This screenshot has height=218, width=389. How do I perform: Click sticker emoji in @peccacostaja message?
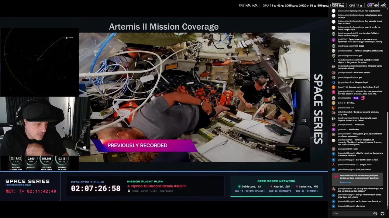pos(363,98)
